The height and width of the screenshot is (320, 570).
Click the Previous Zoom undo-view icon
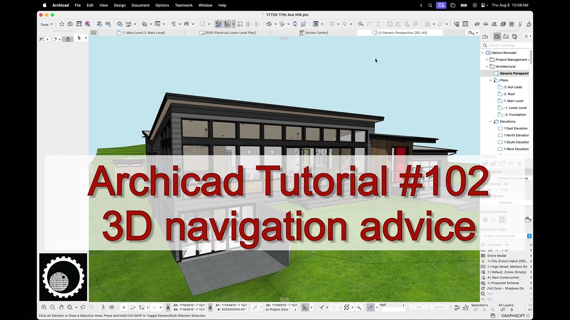[x=83, y=307]
